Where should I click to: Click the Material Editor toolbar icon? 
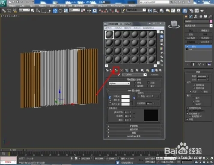click(185, 11)
